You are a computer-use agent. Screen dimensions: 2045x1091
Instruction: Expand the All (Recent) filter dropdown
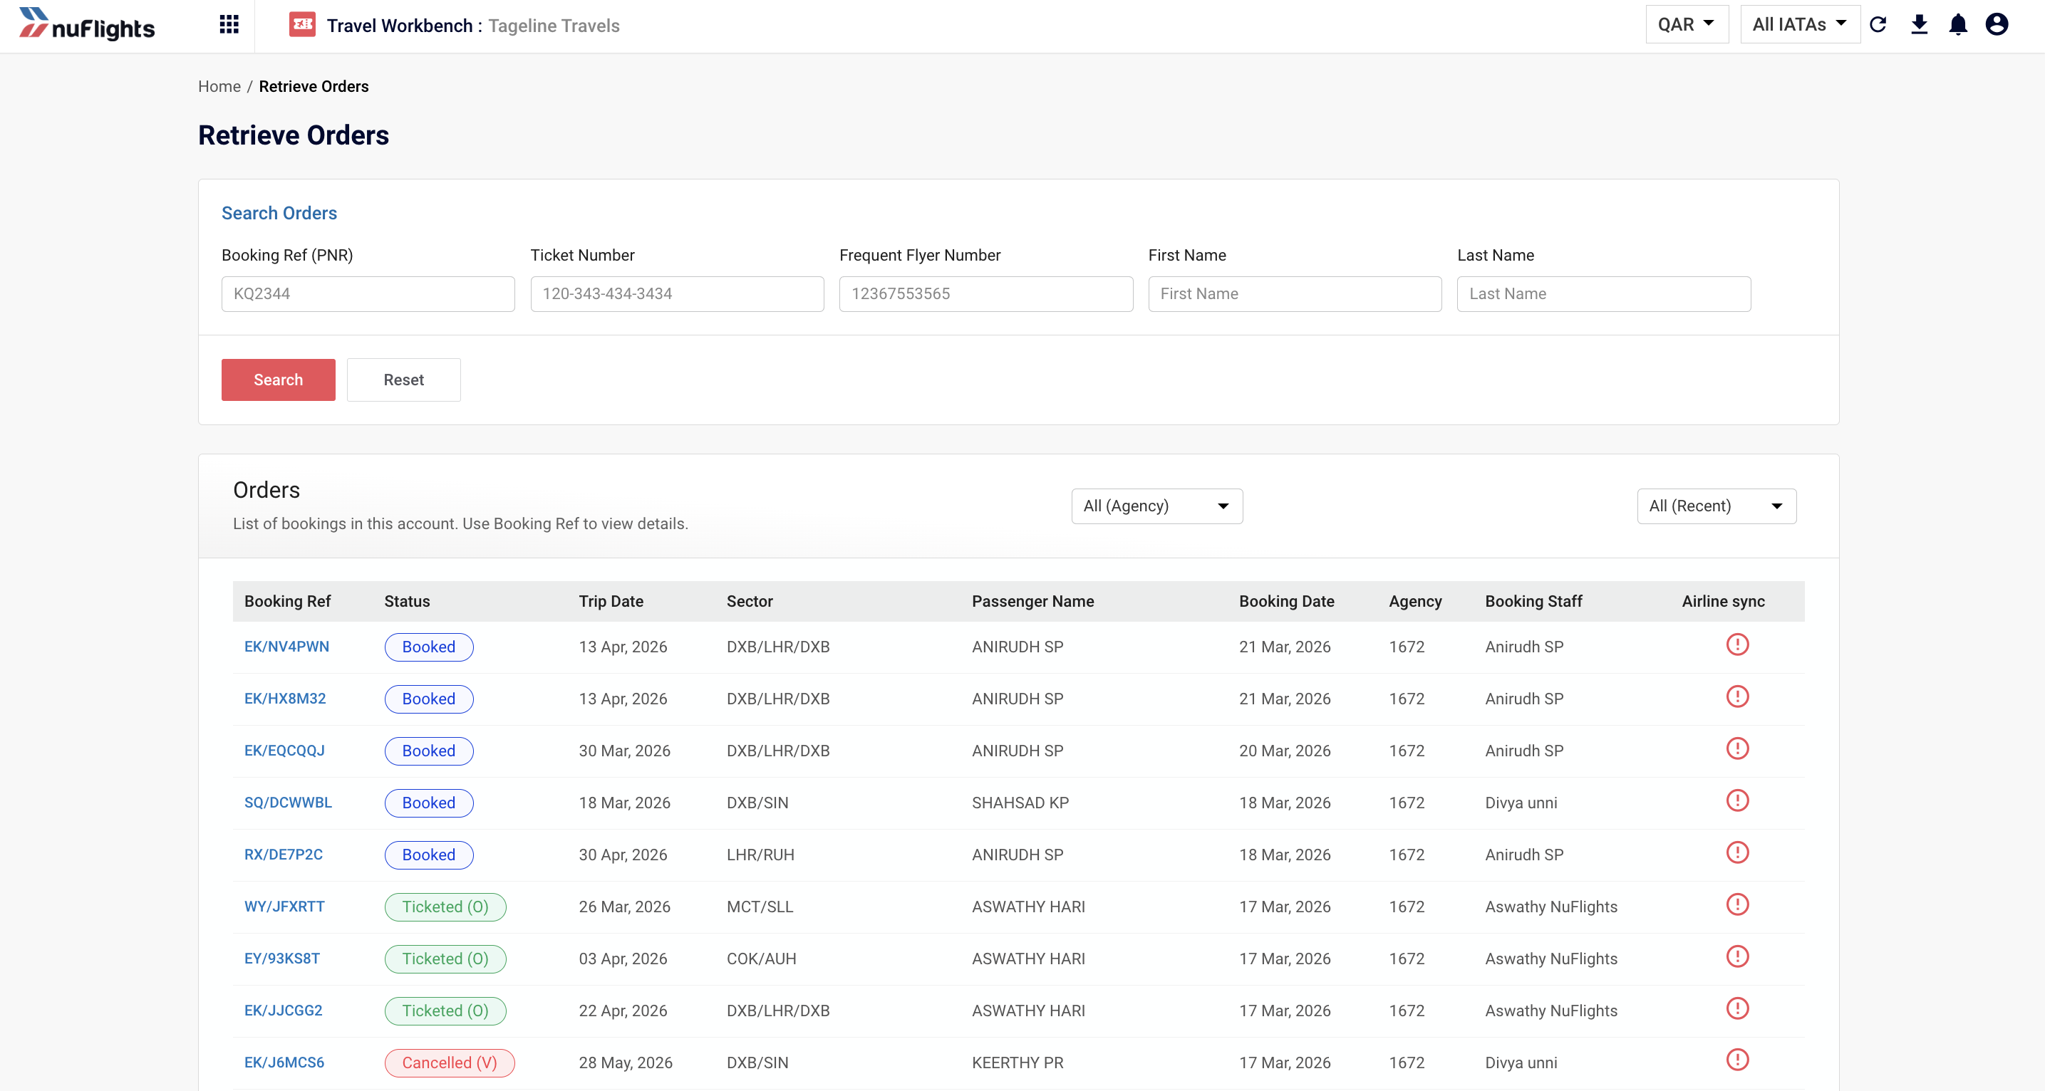point(1717,506)
